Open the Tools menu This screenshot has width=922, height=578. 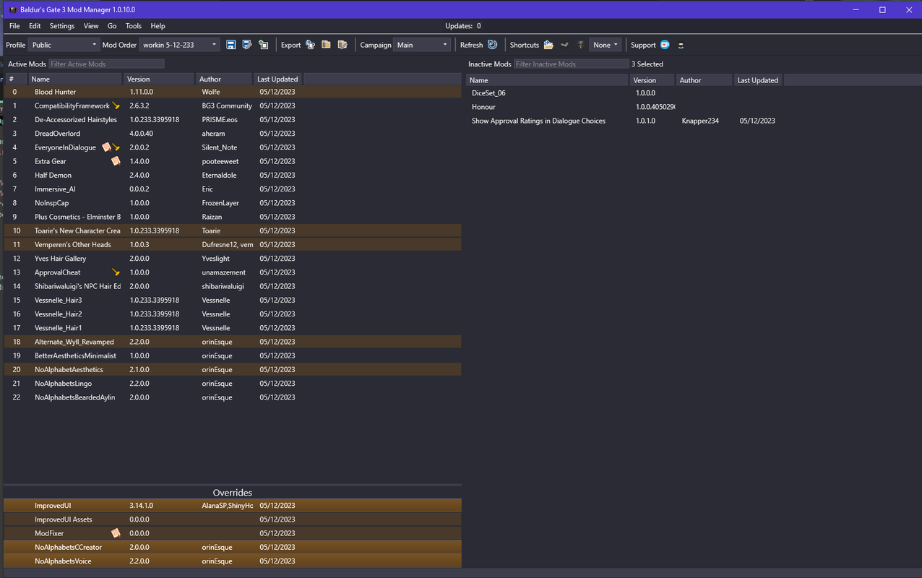(x=134, y=26)
